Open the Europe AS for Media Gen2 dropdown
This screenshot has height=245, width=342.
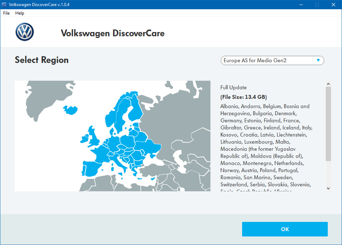(272, 60)
